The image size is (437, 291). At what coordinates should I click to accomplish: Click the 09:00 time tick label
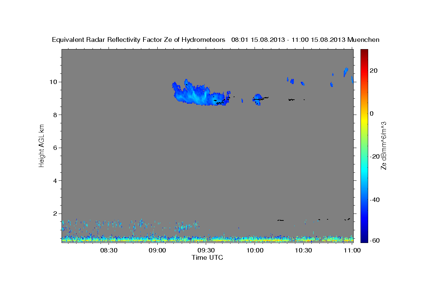coord(158,251)
